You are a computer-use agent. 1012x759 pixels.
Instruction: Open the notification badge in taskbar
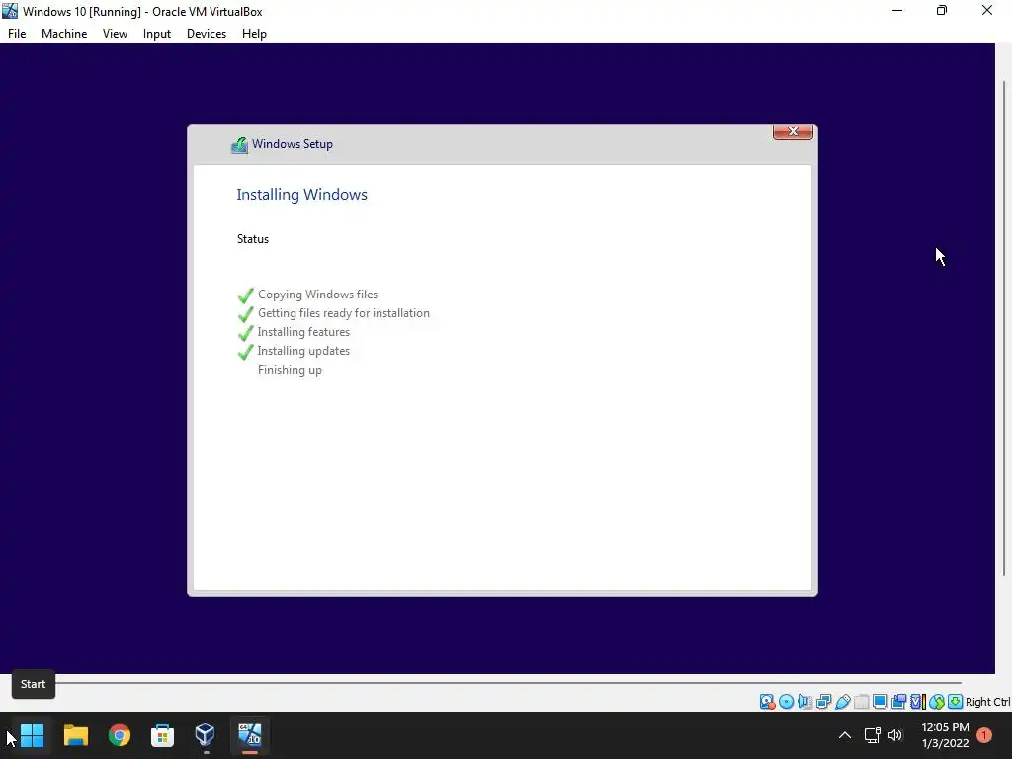coord(984,735)
